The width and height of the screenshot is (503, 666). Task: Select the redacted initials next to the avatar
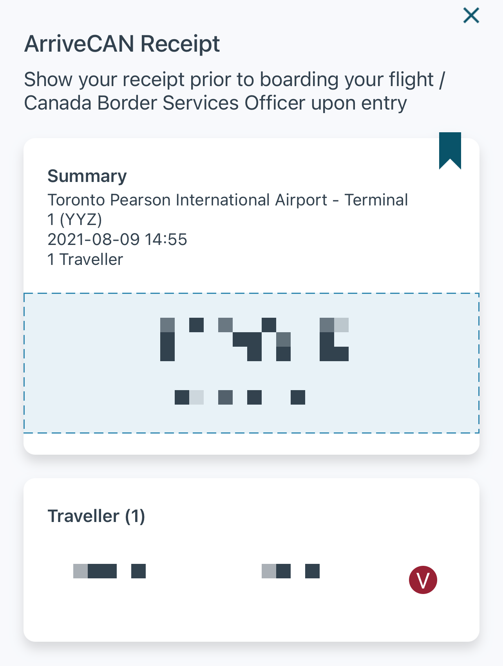point(290,572)
